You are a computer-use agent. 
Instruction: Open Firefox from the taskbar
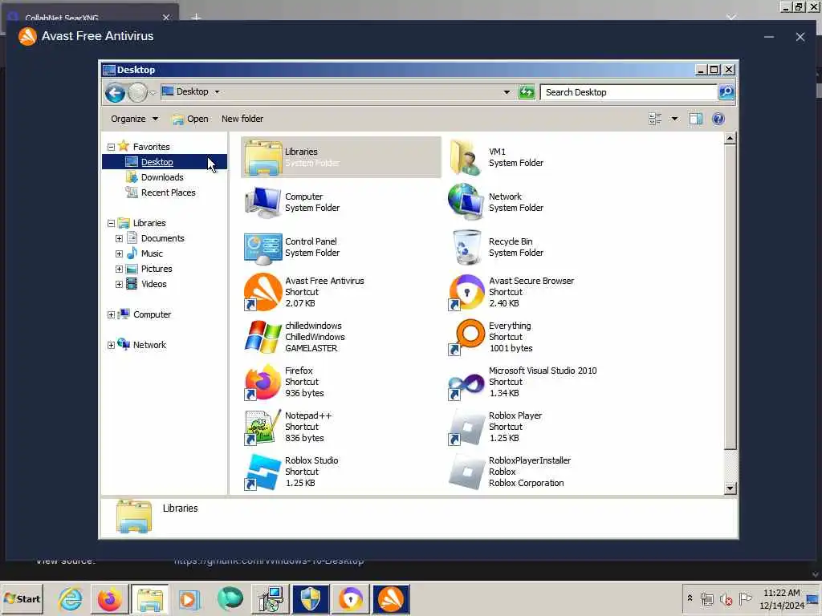point(109,598)
